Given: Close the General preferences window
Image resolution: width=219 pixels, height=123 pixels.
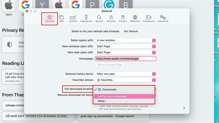Looking at the screenshot, I should click(27, 11).
